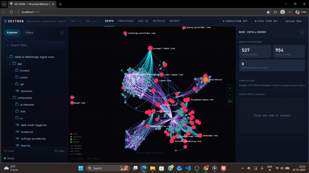Toggle SIMULATION OFF switch
The width and height of the screenshot is (309, 173).
(x=235, y=21)
